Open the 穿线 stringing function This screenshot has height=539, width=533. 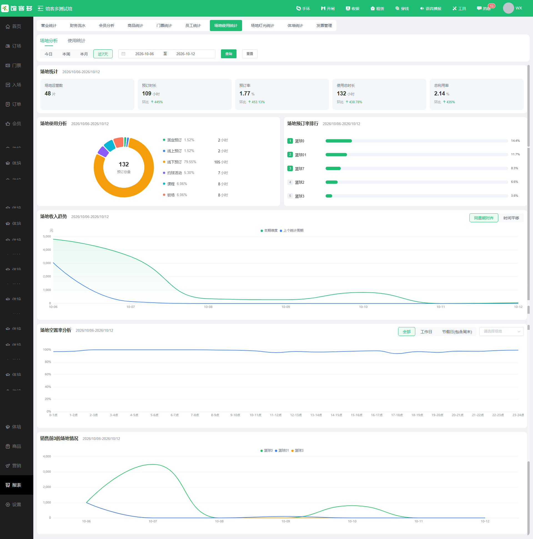(x=402, y=8)
